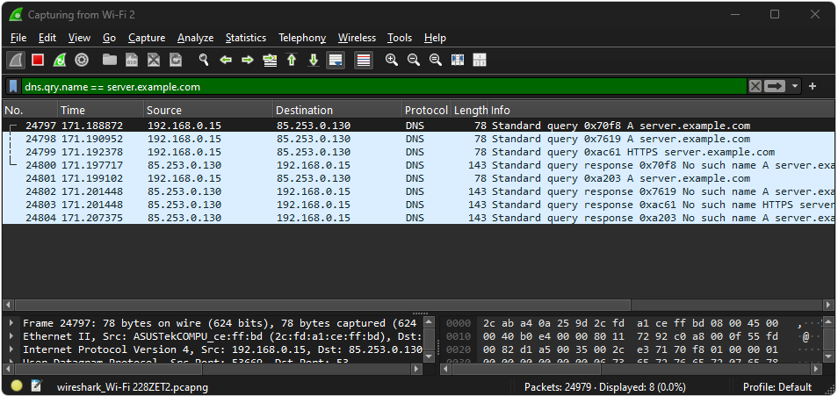838x396 pixels.
Task: Open the Statistics menu
Action: tap(245, 38)
